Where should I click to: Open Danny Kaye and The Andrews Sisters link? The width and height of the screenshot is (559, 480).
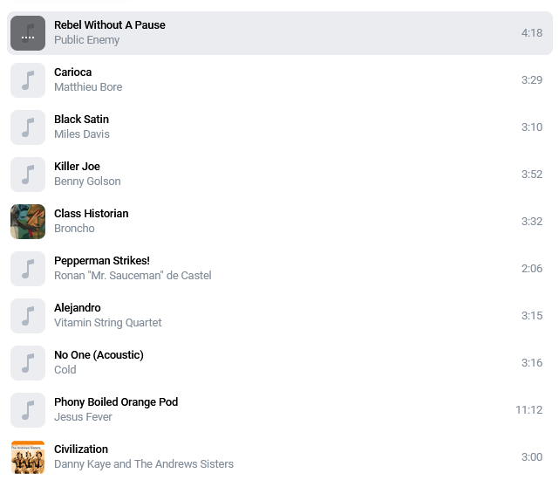click(x=143, y=464)
